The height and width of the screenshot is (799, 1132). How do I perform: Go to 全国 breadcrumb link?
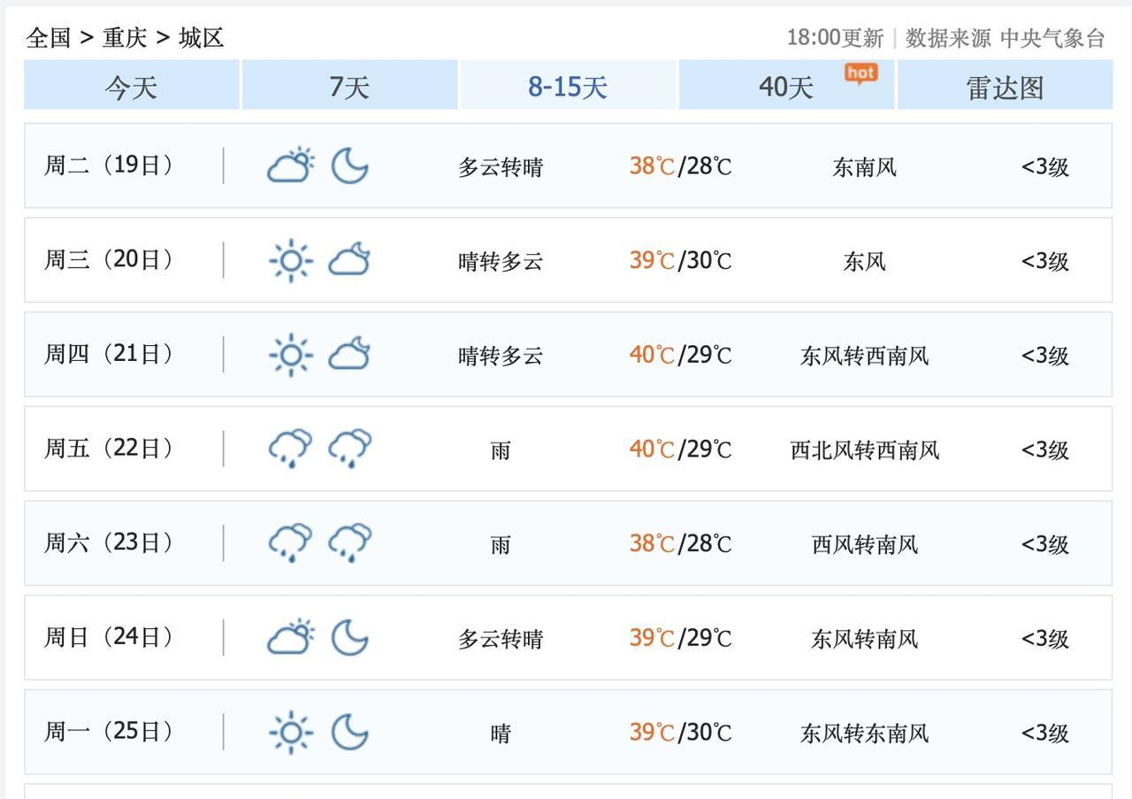(49, 38)
